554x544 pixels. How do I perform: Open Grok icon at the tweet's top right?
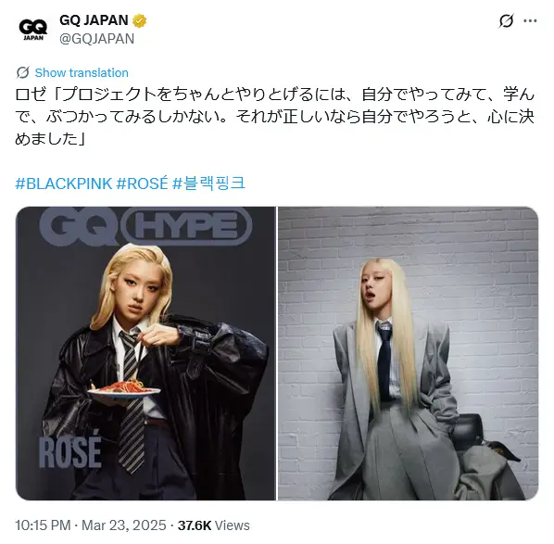(x=506, y=21)
